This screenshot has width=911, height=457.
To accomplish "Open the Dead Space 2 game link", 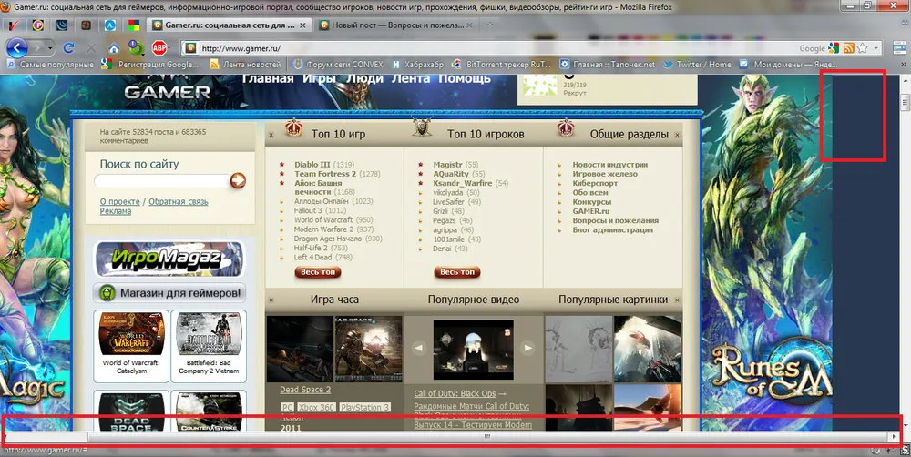I will point(305,390).
